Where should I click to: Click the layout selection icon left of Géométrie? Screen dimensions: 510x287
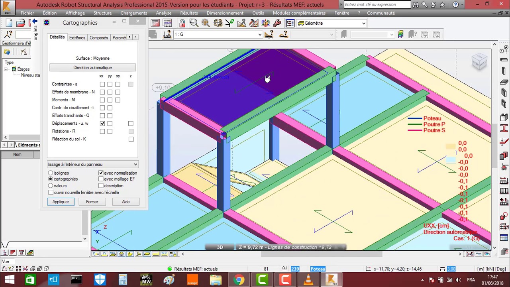coord(290,23)
